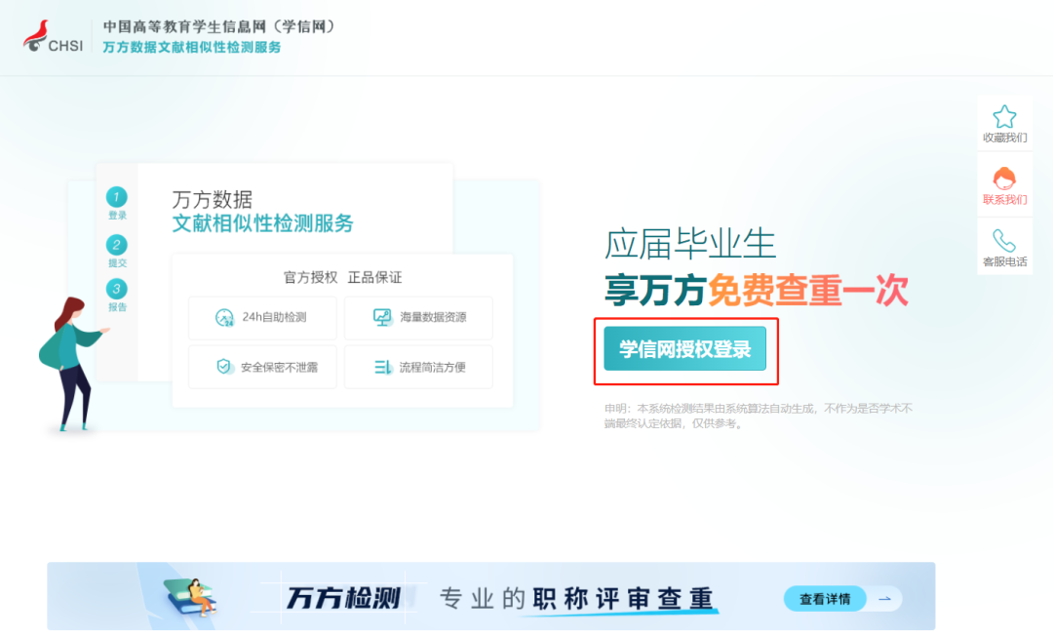Click 学信网授权登录 login button
1053x637 pixels.
pyautogui.click(x=685, y=348)
